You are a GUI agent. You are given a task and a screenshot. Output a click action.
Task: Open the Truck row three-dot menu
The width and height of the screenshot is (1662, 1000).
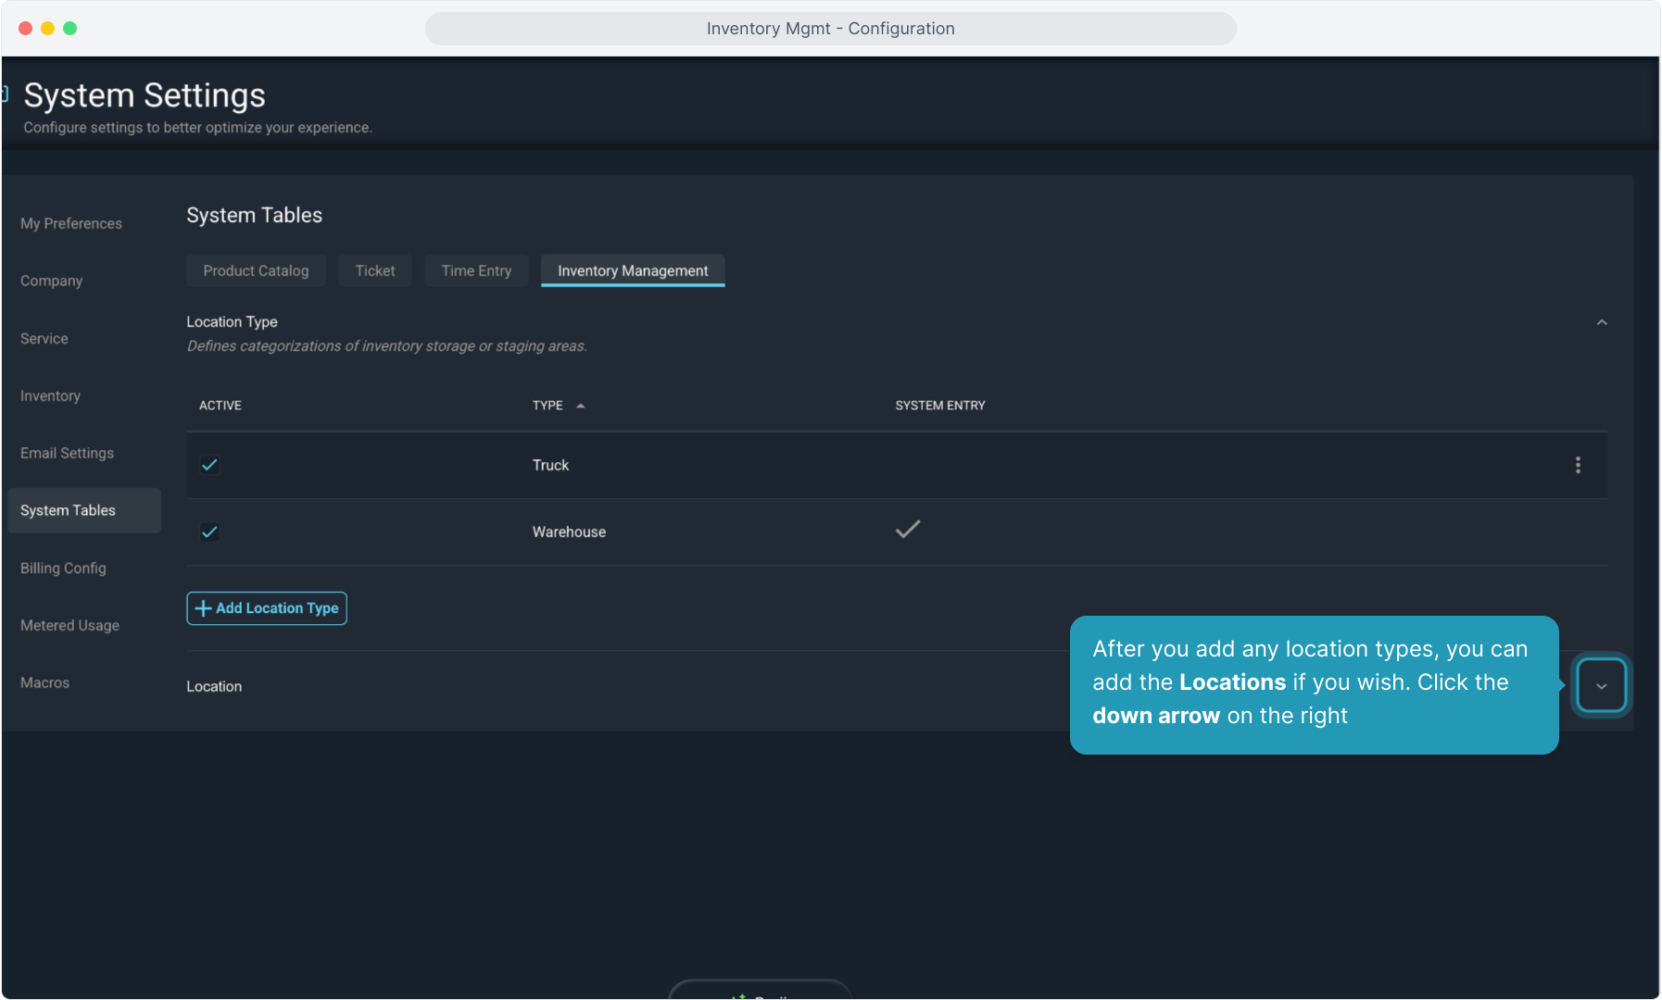click(x=1578, y=465)
